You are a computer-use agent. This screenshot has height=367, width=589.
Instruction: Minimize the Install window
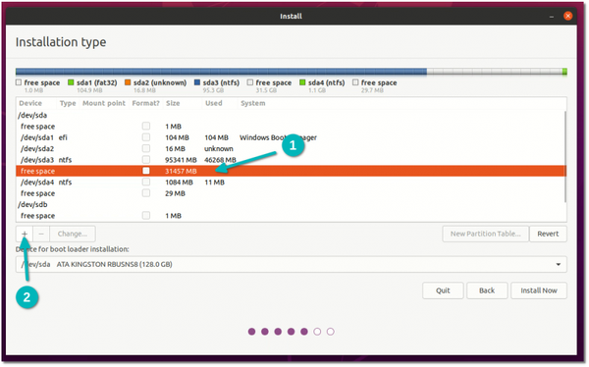[x=552, y=16]
